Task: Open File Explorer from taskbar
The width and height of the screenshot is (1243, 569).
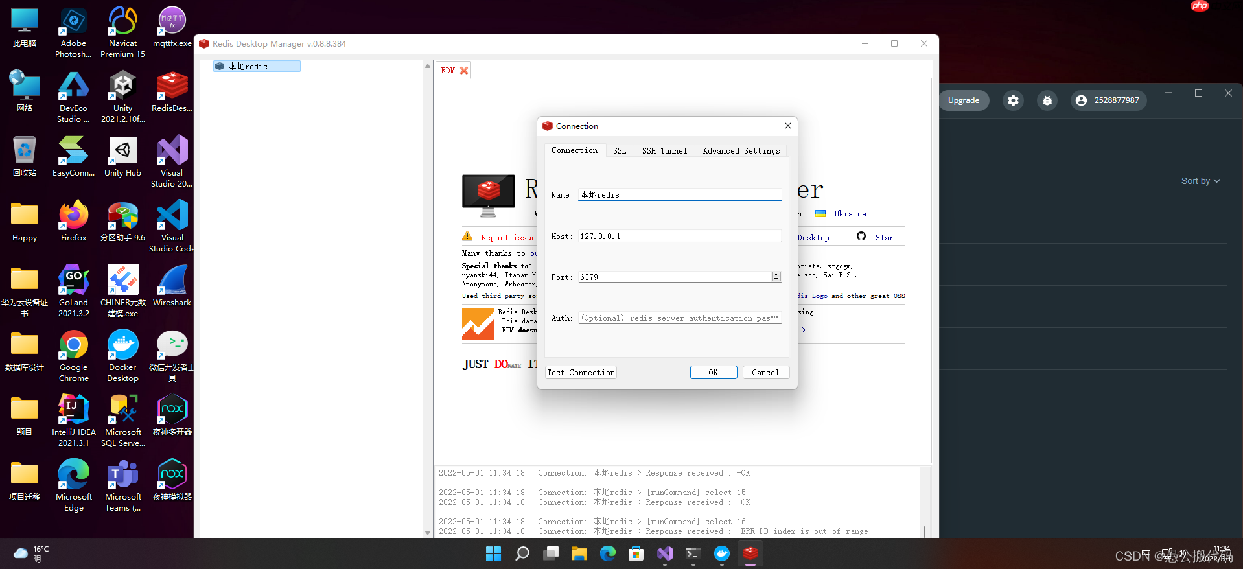Action: point(579,553)
